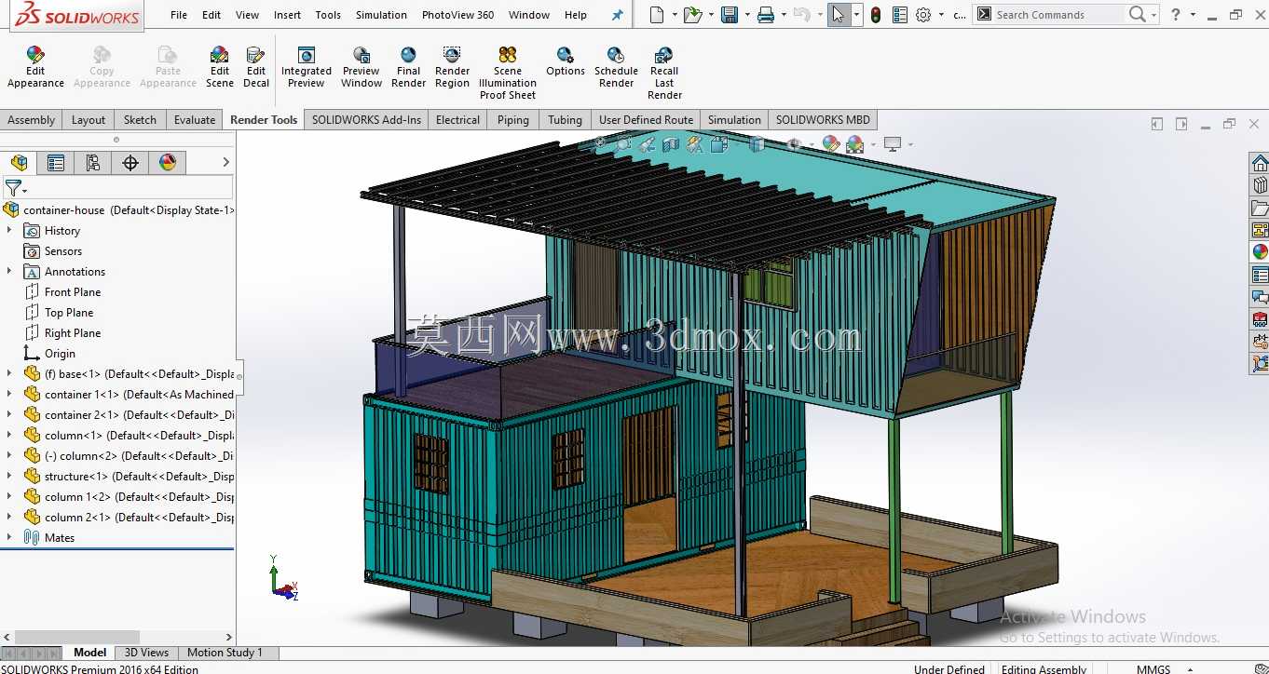The width and height of the screenshot is (1269, 674).
Task: Open the Options gear dropdown arrow
Action: pyautogui.click(x=942, y=15)
